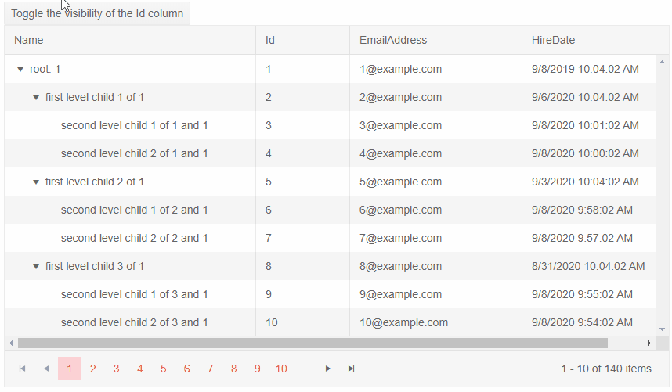This screenshot has width=672, height=392.
Task: Collapse 'first level child 2 of 1'
Action: (36, 182)
